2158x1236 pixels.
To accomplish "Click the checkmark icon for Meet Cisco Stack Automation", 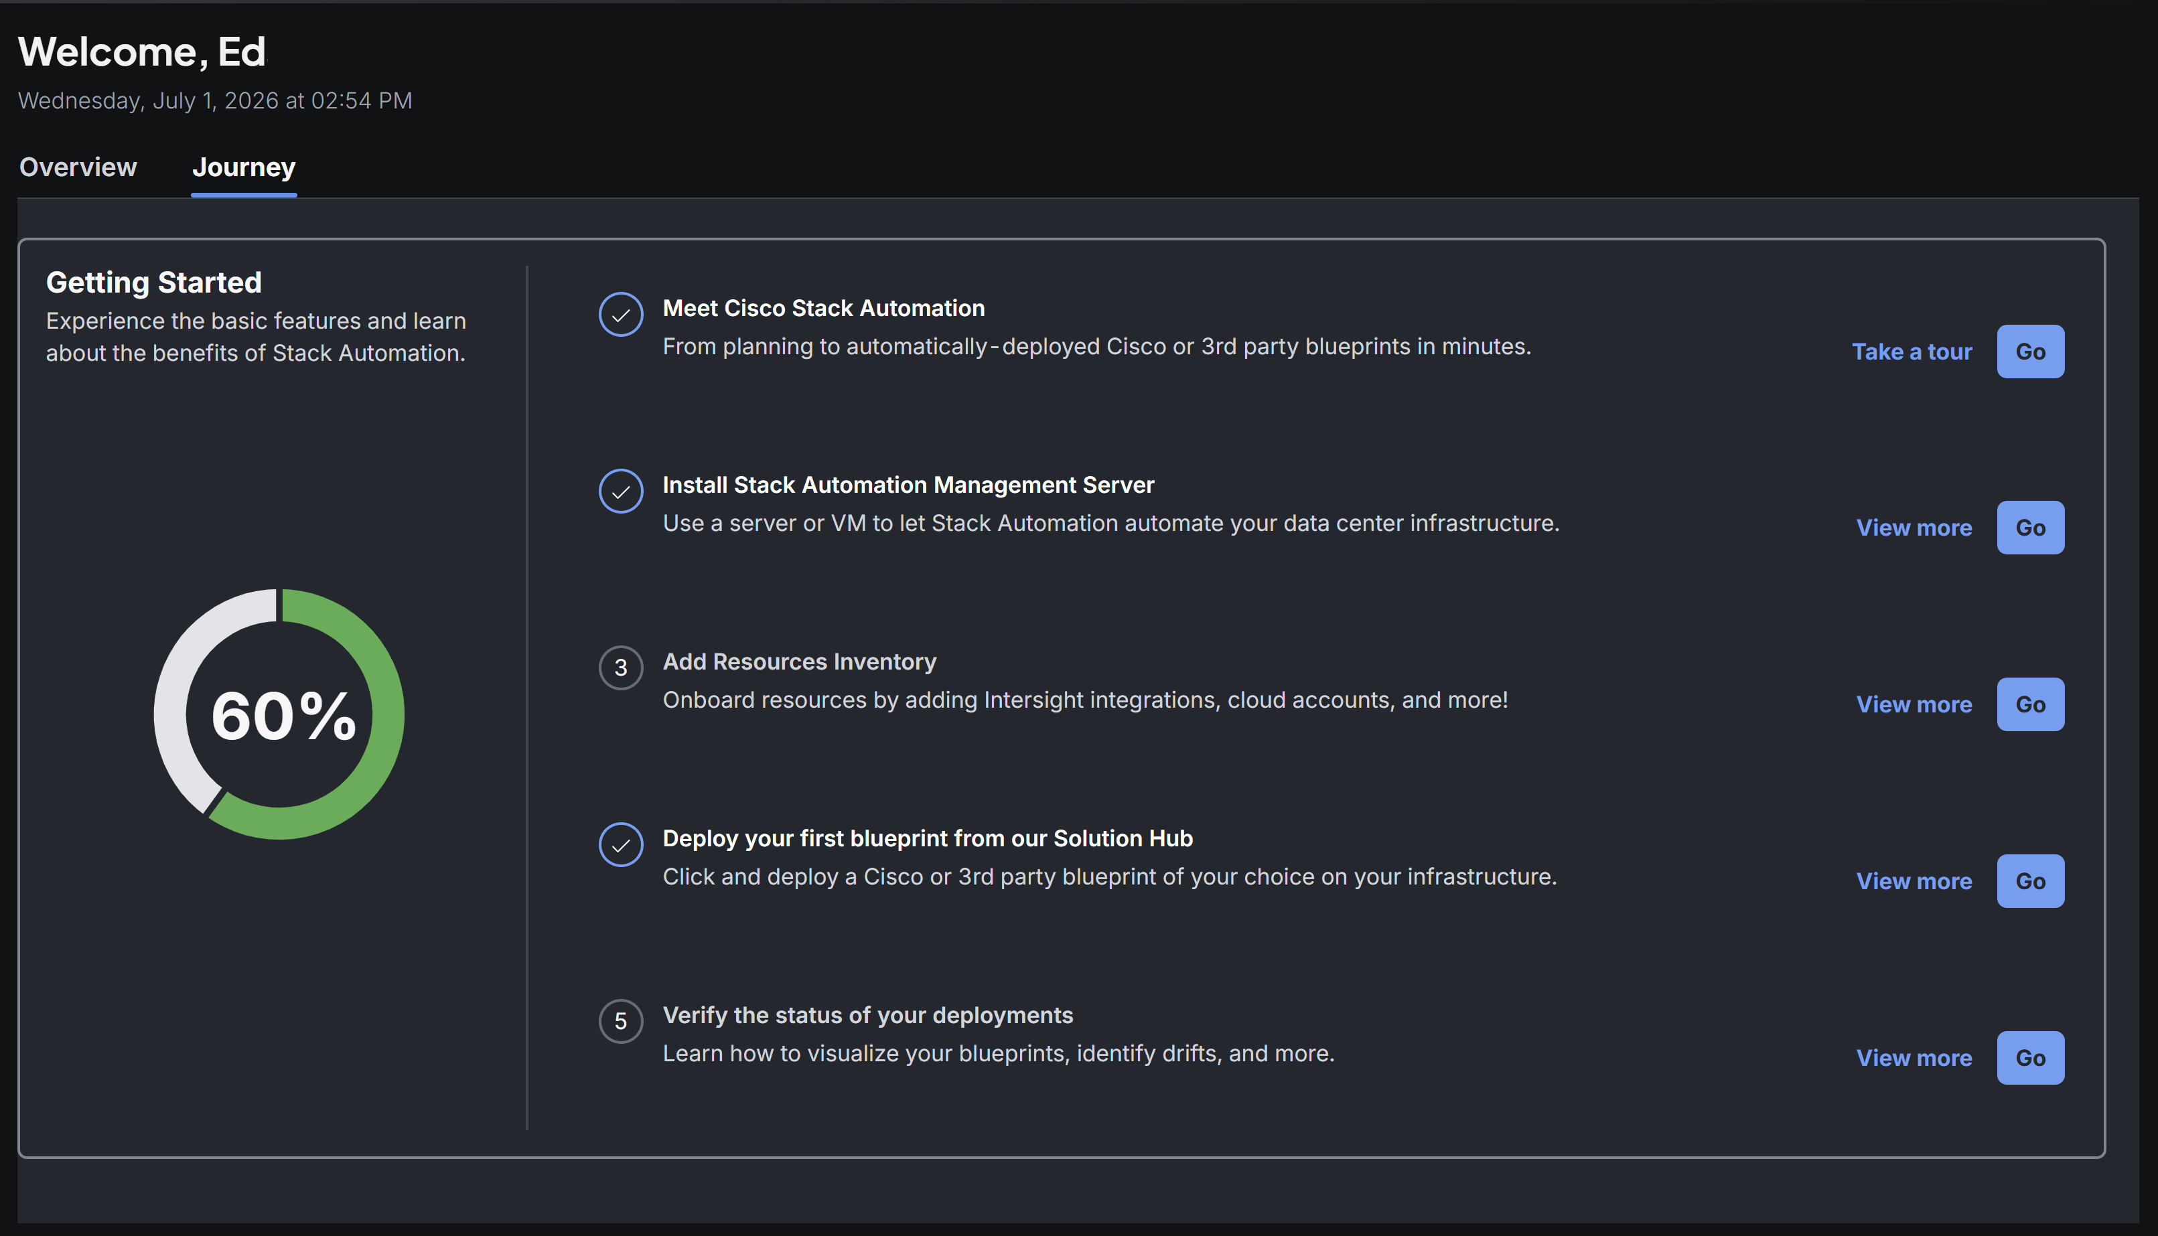I will pos(621,315).
